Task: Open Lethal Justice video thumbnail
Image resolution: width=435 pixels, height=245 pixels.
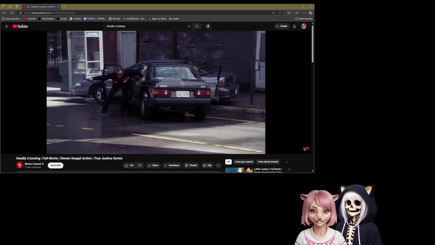Action: pyautogui.click(x=239, y=170)
